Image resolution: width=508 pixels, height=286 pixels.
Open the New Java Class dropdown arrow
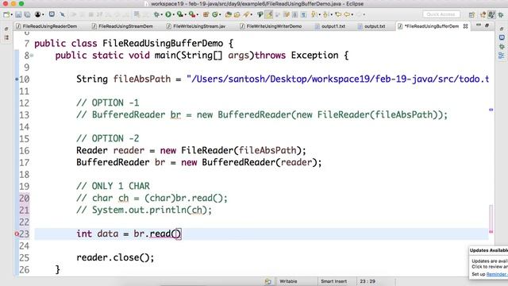220,15
